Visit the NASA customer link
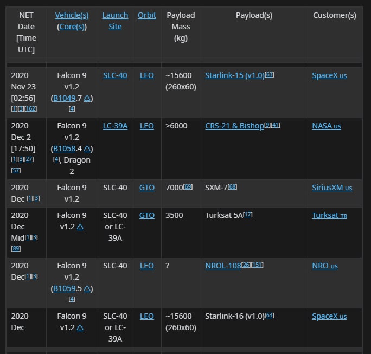Screen dimensions: 371x354 (x=327, y=126)
